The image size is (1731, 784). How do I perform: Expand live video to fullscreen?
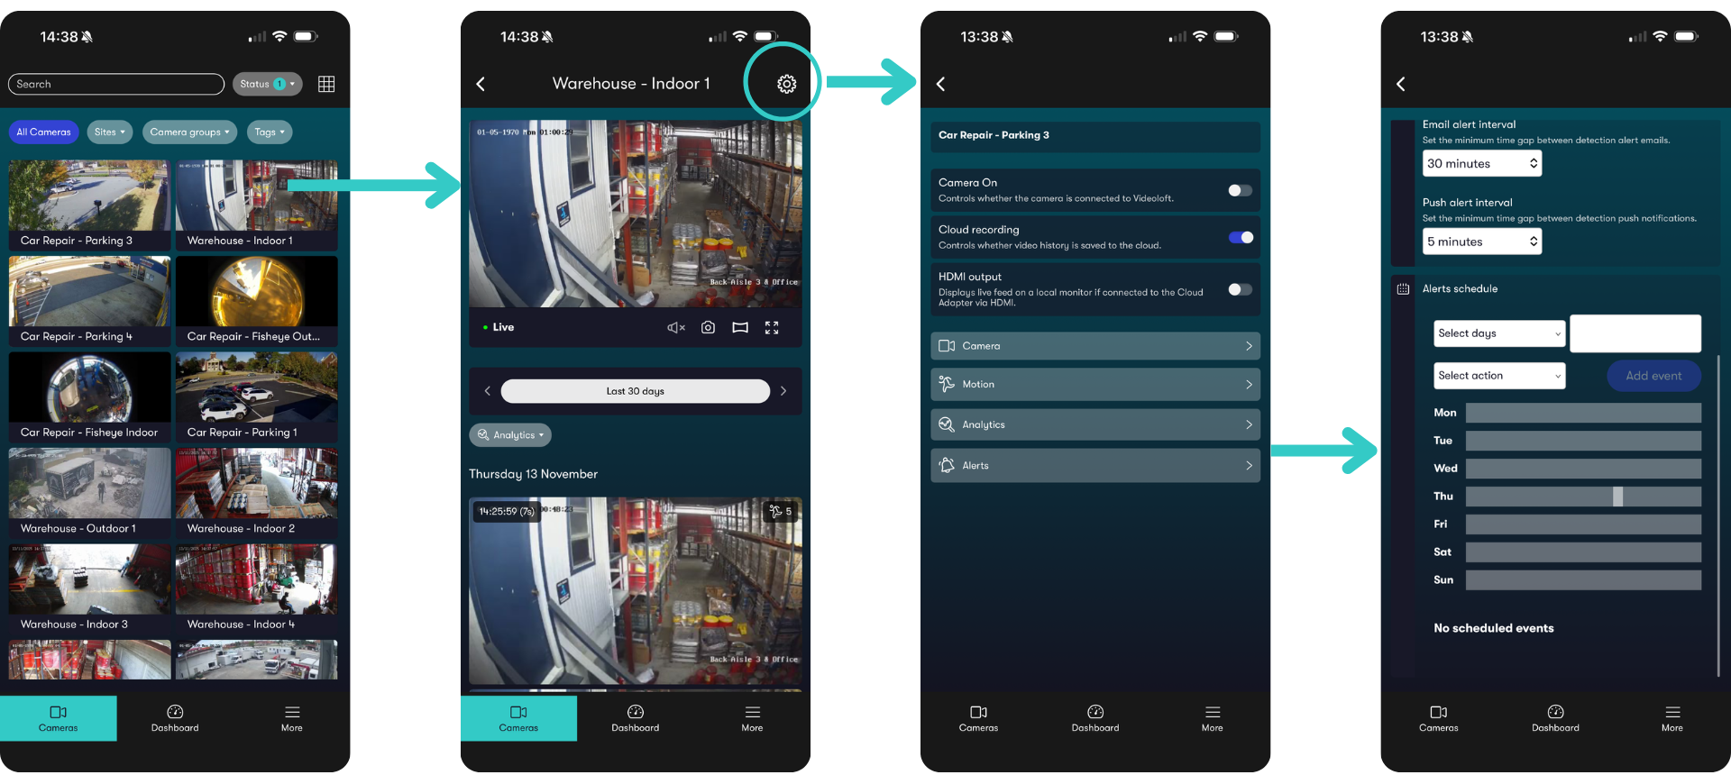point(772,327)
